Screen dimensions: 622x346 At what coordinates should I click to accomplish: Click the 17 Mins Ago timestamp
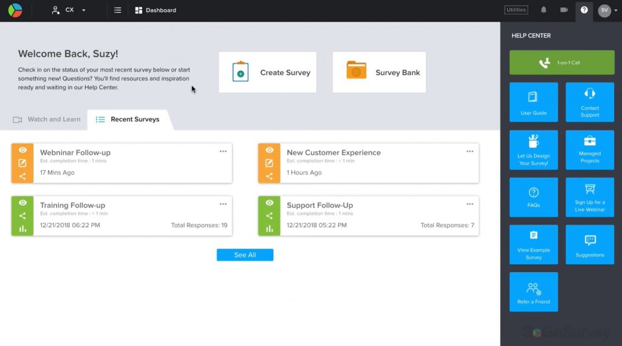[x=57, y=173]
